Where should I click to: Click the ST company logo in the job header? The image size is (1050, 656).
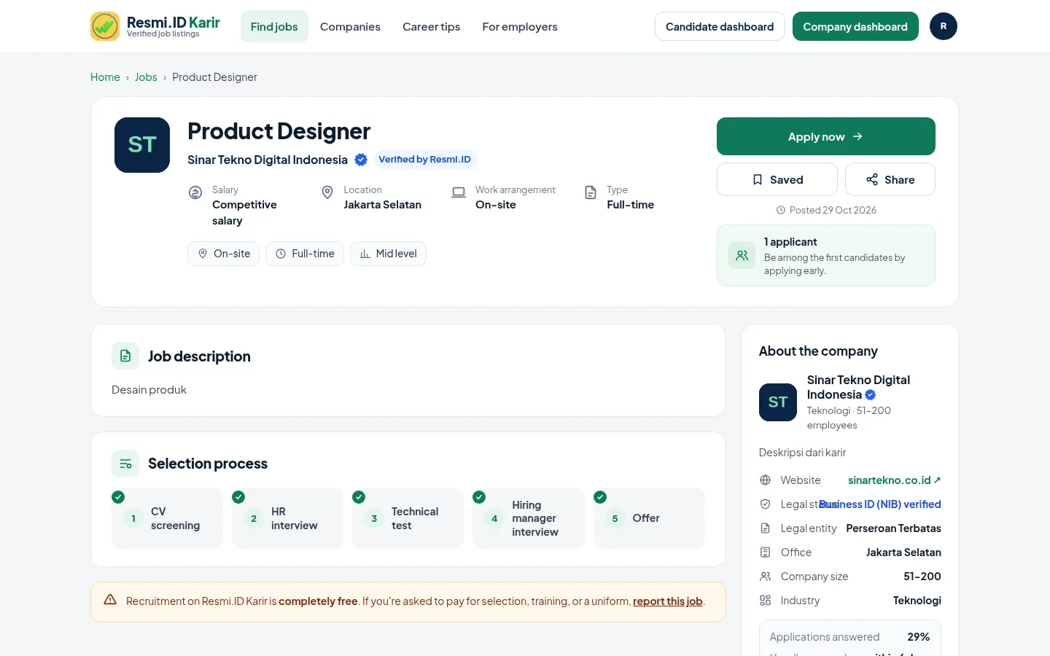[142, 145]
